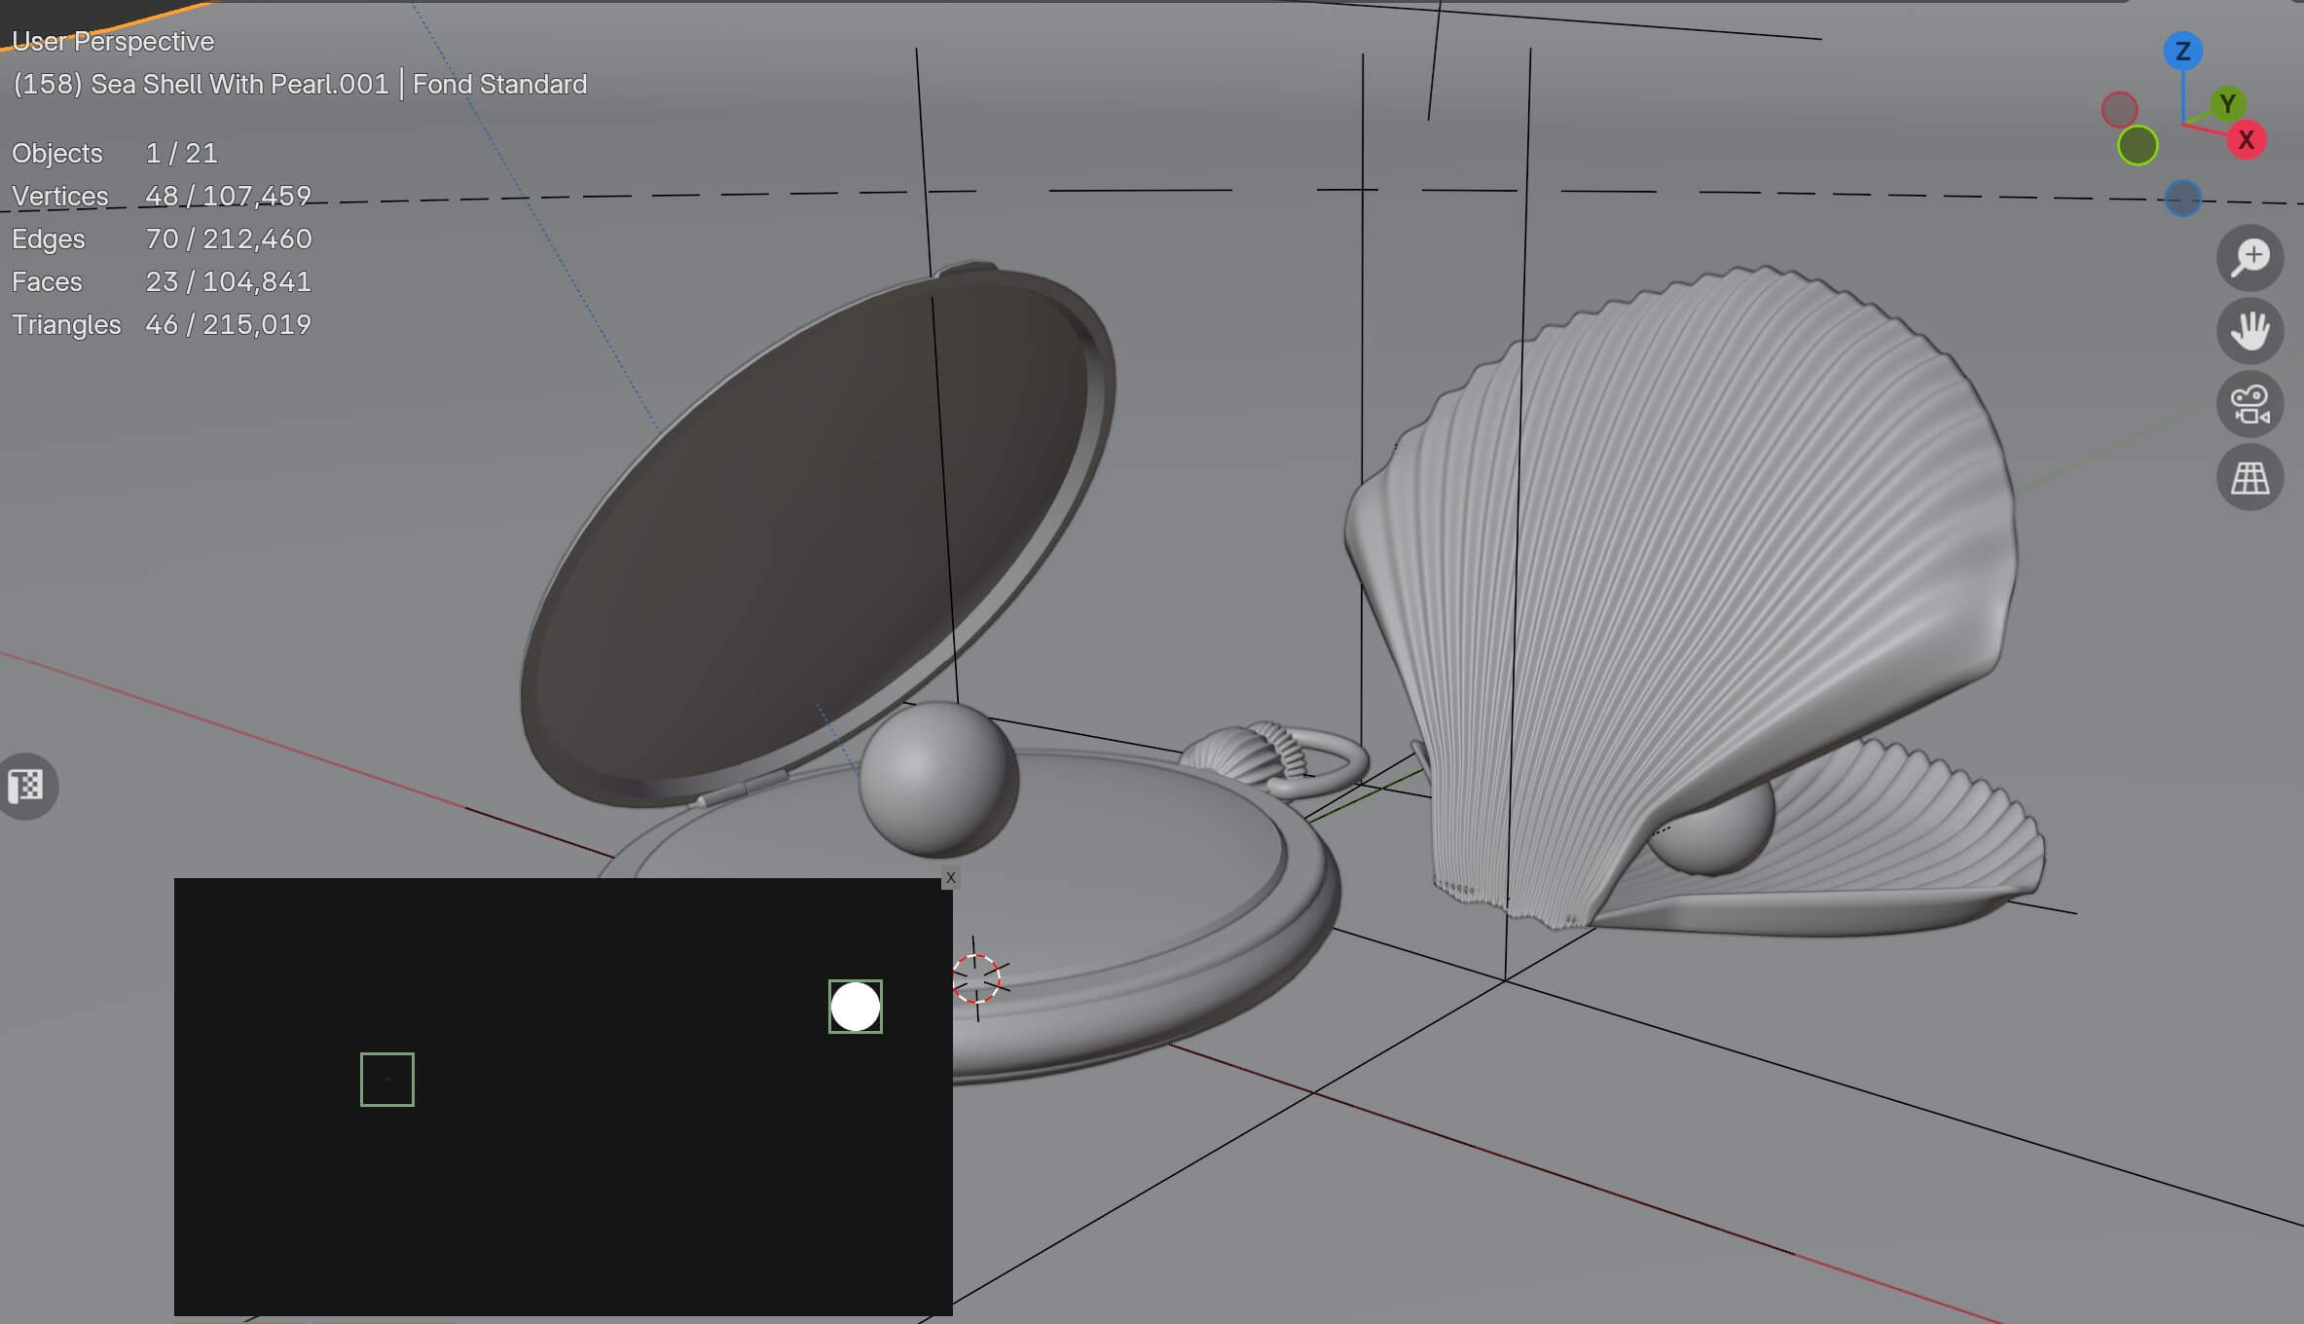Toggle the camera view icon
Viewport: 2304px width, 1324px height.
(x=2250, y=404)
